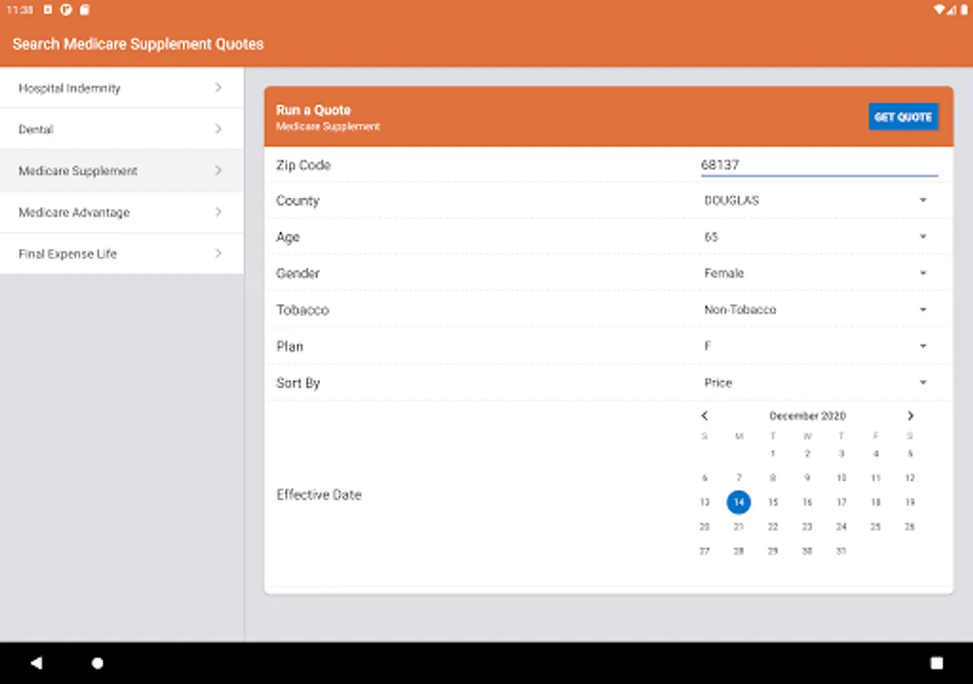The image size is (973, 684).
Task: Click 'Search Medicare Supplement Quotes' title
Action: (x=138, y=44)
